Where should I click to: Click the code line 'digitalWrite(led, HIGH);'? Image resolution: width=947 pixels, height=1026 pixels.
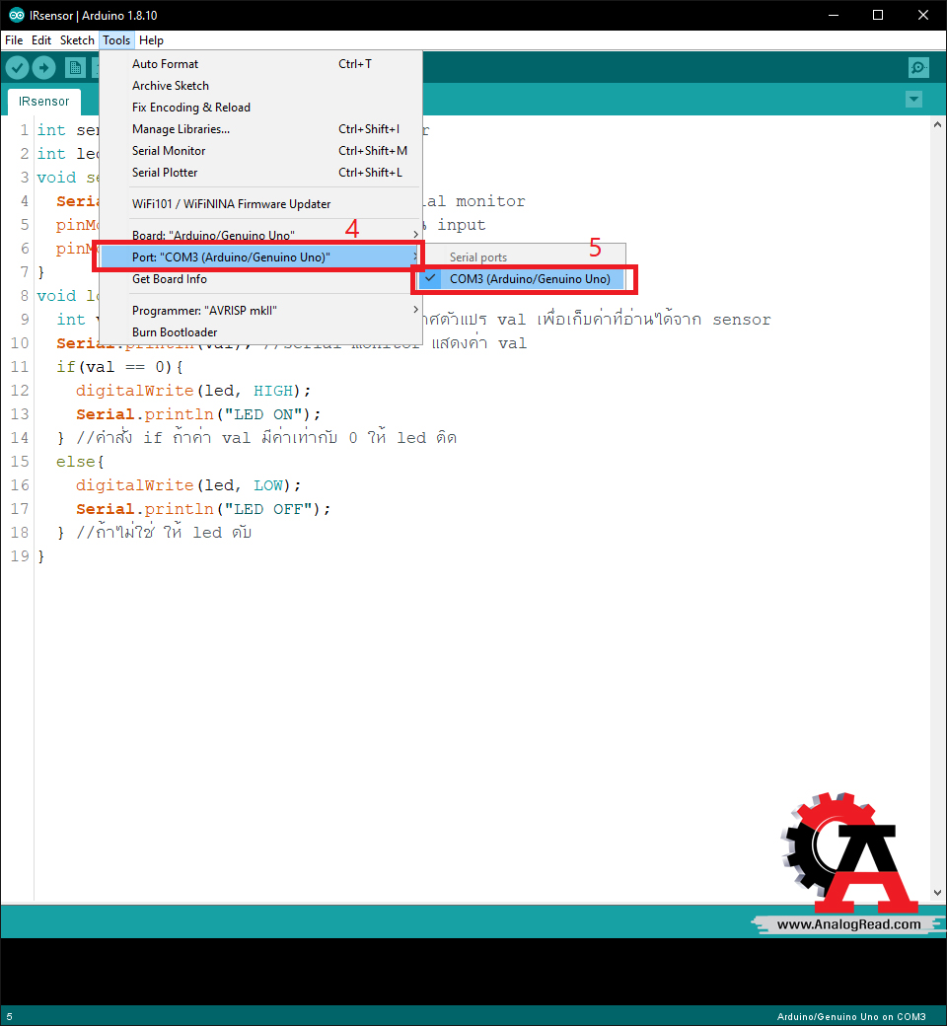coord(193,391)
